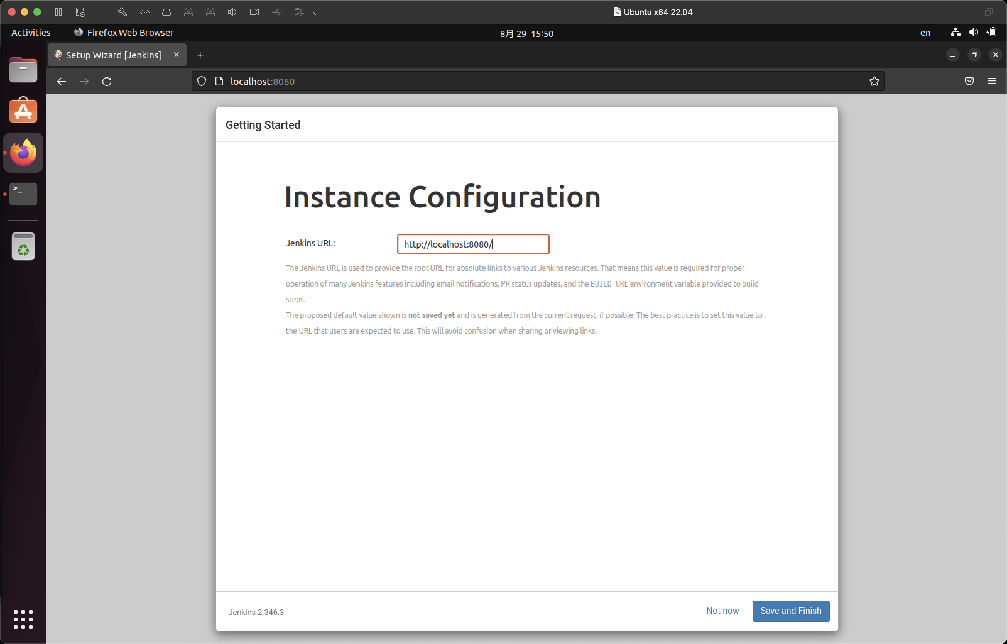Click the en language indicator in menu bar

pos(926,32)
